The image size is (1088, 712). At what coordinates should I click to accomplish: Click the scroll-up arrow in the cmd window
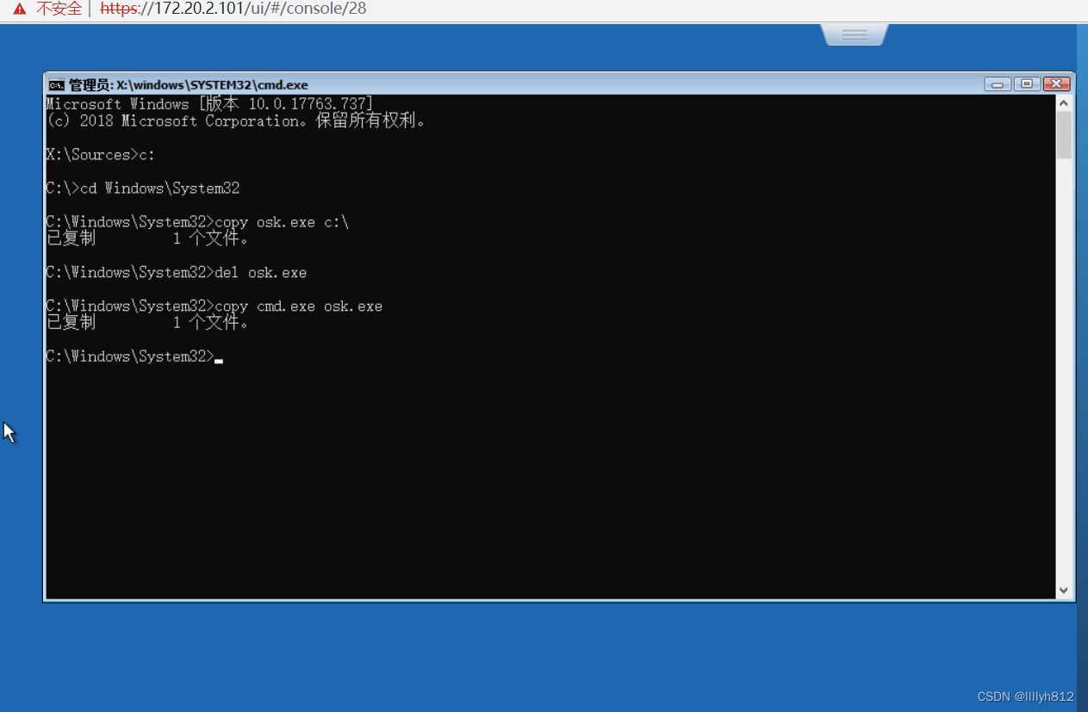point(1064,102)
